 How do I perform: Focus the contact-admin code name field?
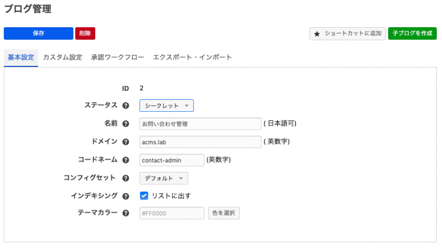(x=171, y=160)
